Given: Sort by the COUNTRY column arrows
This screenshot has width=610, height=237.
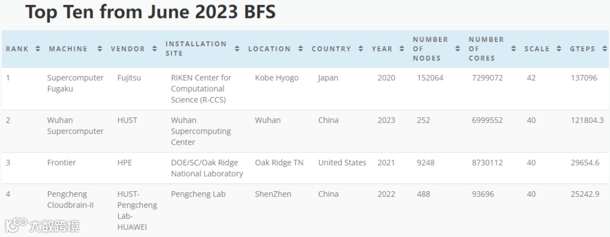Looking at the screenshot, I should [x=361, y=49].
